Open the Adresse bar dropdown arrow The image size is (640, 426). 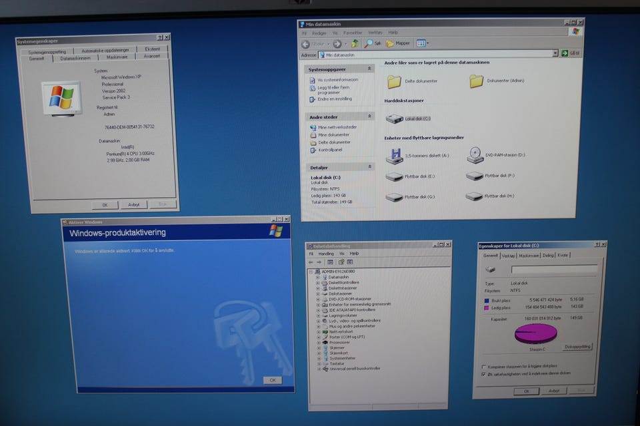coord(555,53)
